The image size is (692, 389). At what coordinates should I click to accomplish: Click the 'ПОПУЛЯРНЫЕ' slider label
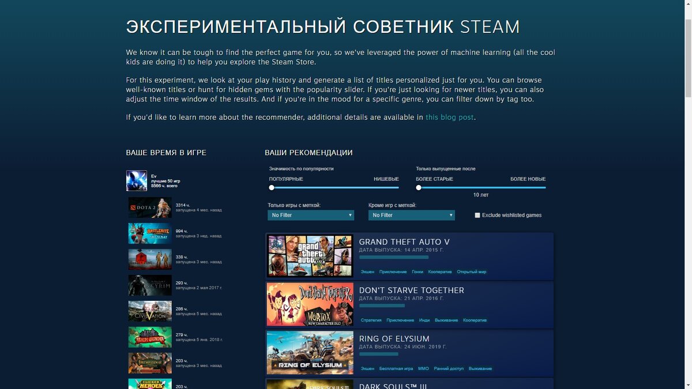click(286, 179)
